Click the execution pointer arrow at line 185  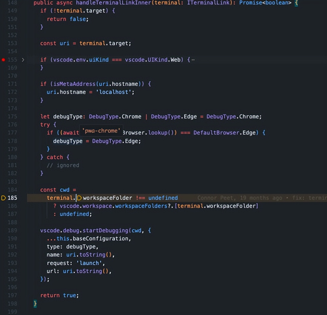pos(3,198)
